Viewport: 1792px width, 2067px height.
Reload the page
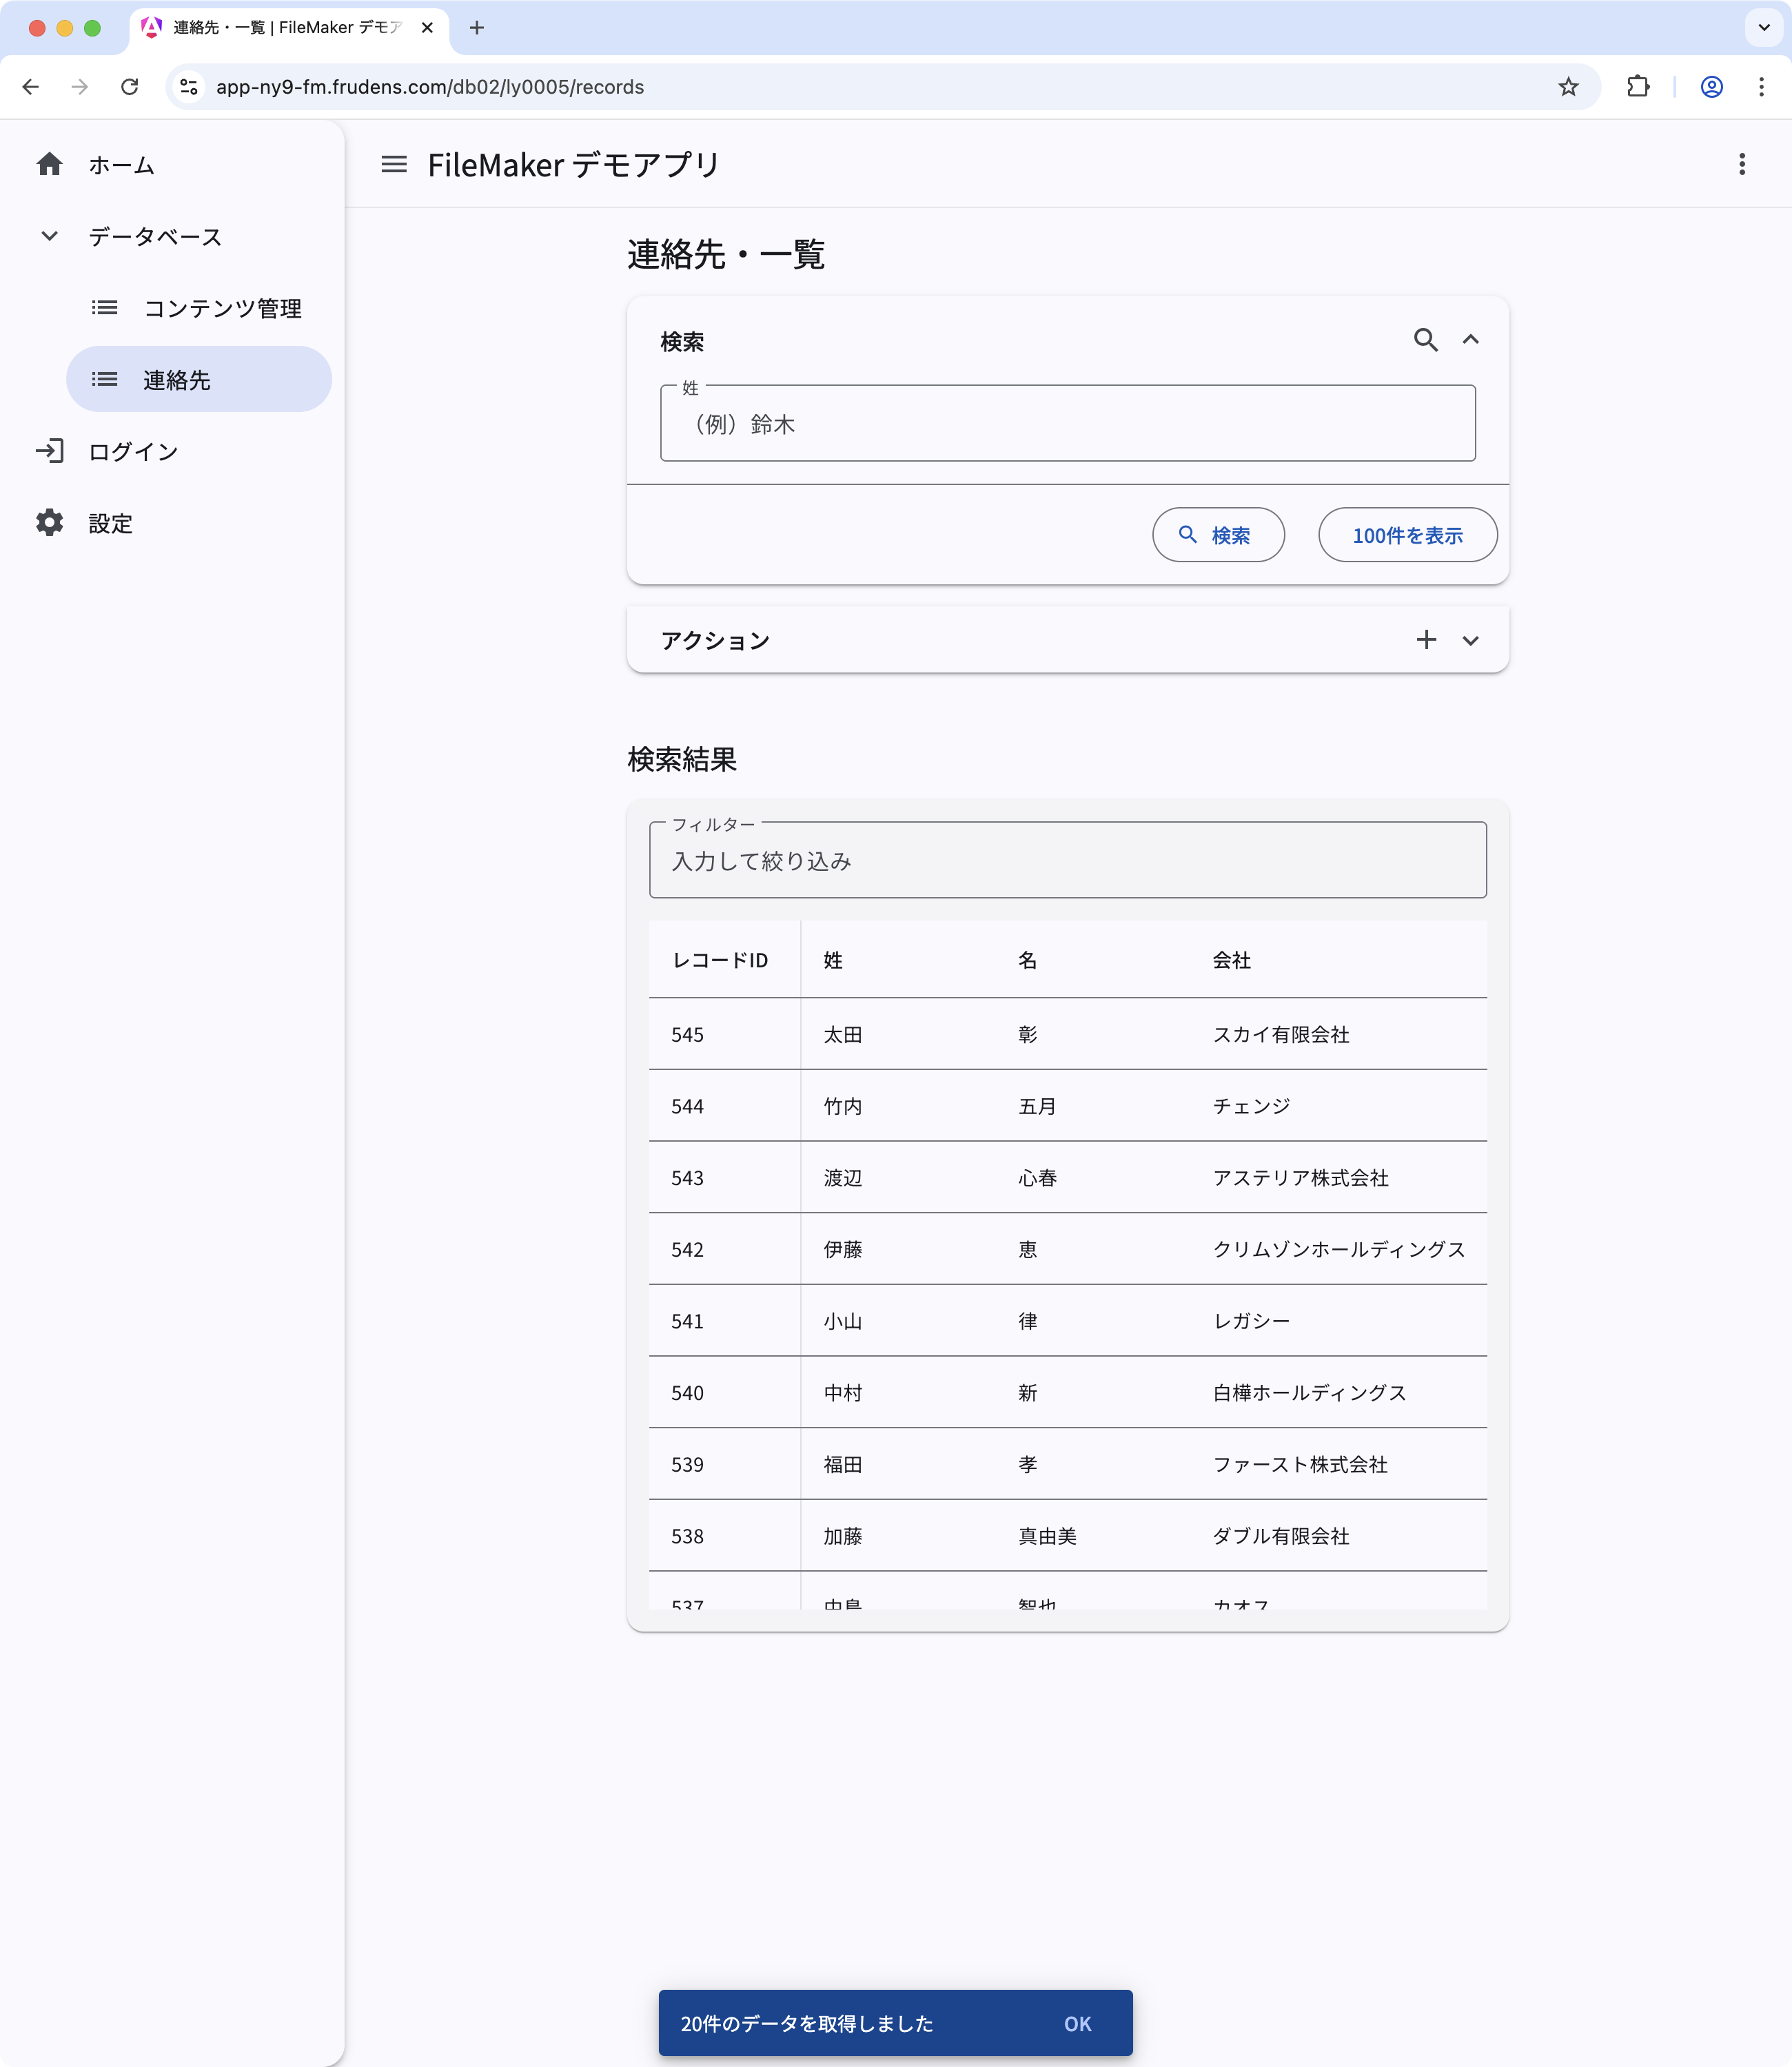tap(130, 87)
